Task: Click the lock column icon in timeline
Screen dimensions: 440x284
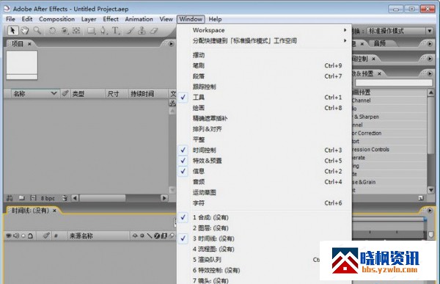Action: coord(30,236)
